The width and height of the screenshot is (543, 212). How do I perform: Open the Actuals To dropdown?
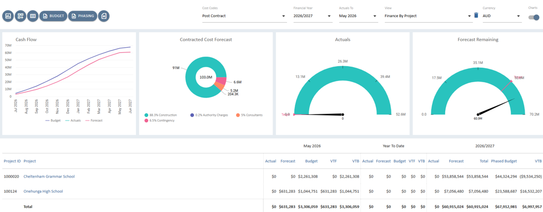point(359,16)
